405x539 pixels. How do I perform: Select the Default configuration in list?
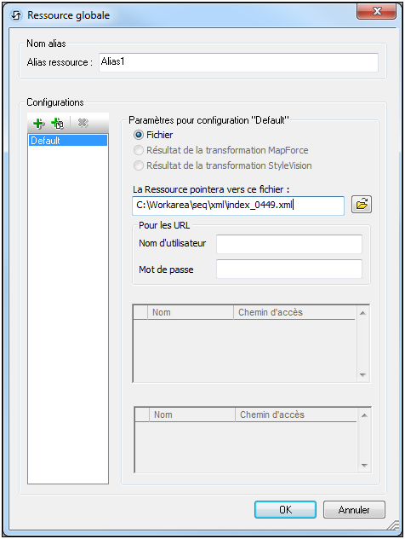68,140
